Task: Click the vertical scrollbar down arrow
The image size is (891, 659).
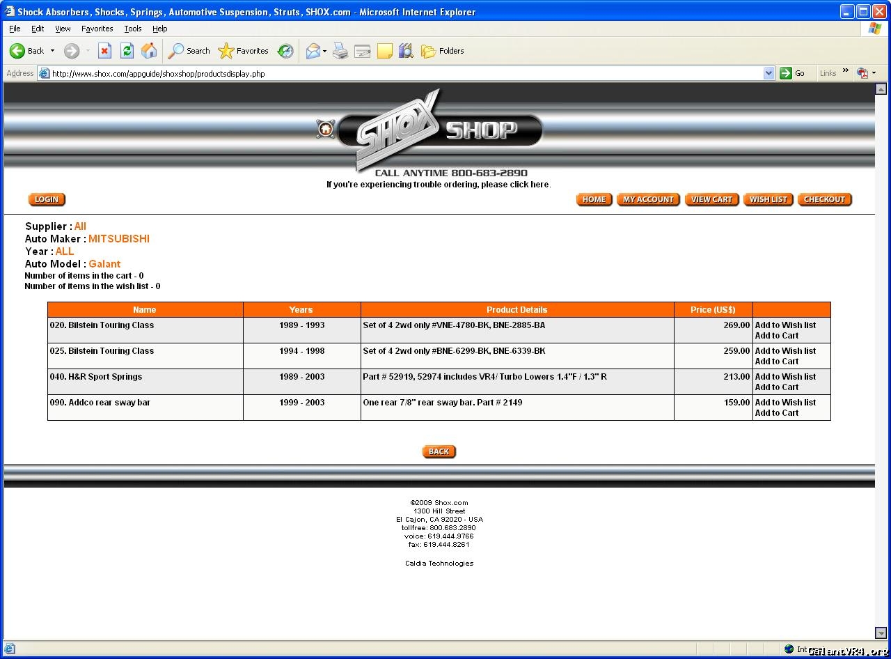Action: click(881, 633)
